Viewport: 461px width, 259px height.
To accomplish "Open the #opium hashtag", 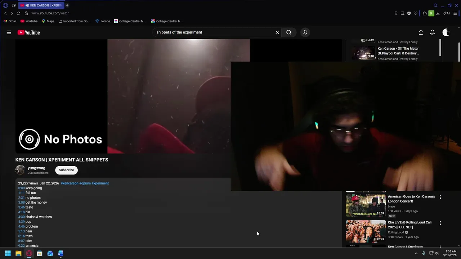I will pyautogui.click(x=85, y=183).
